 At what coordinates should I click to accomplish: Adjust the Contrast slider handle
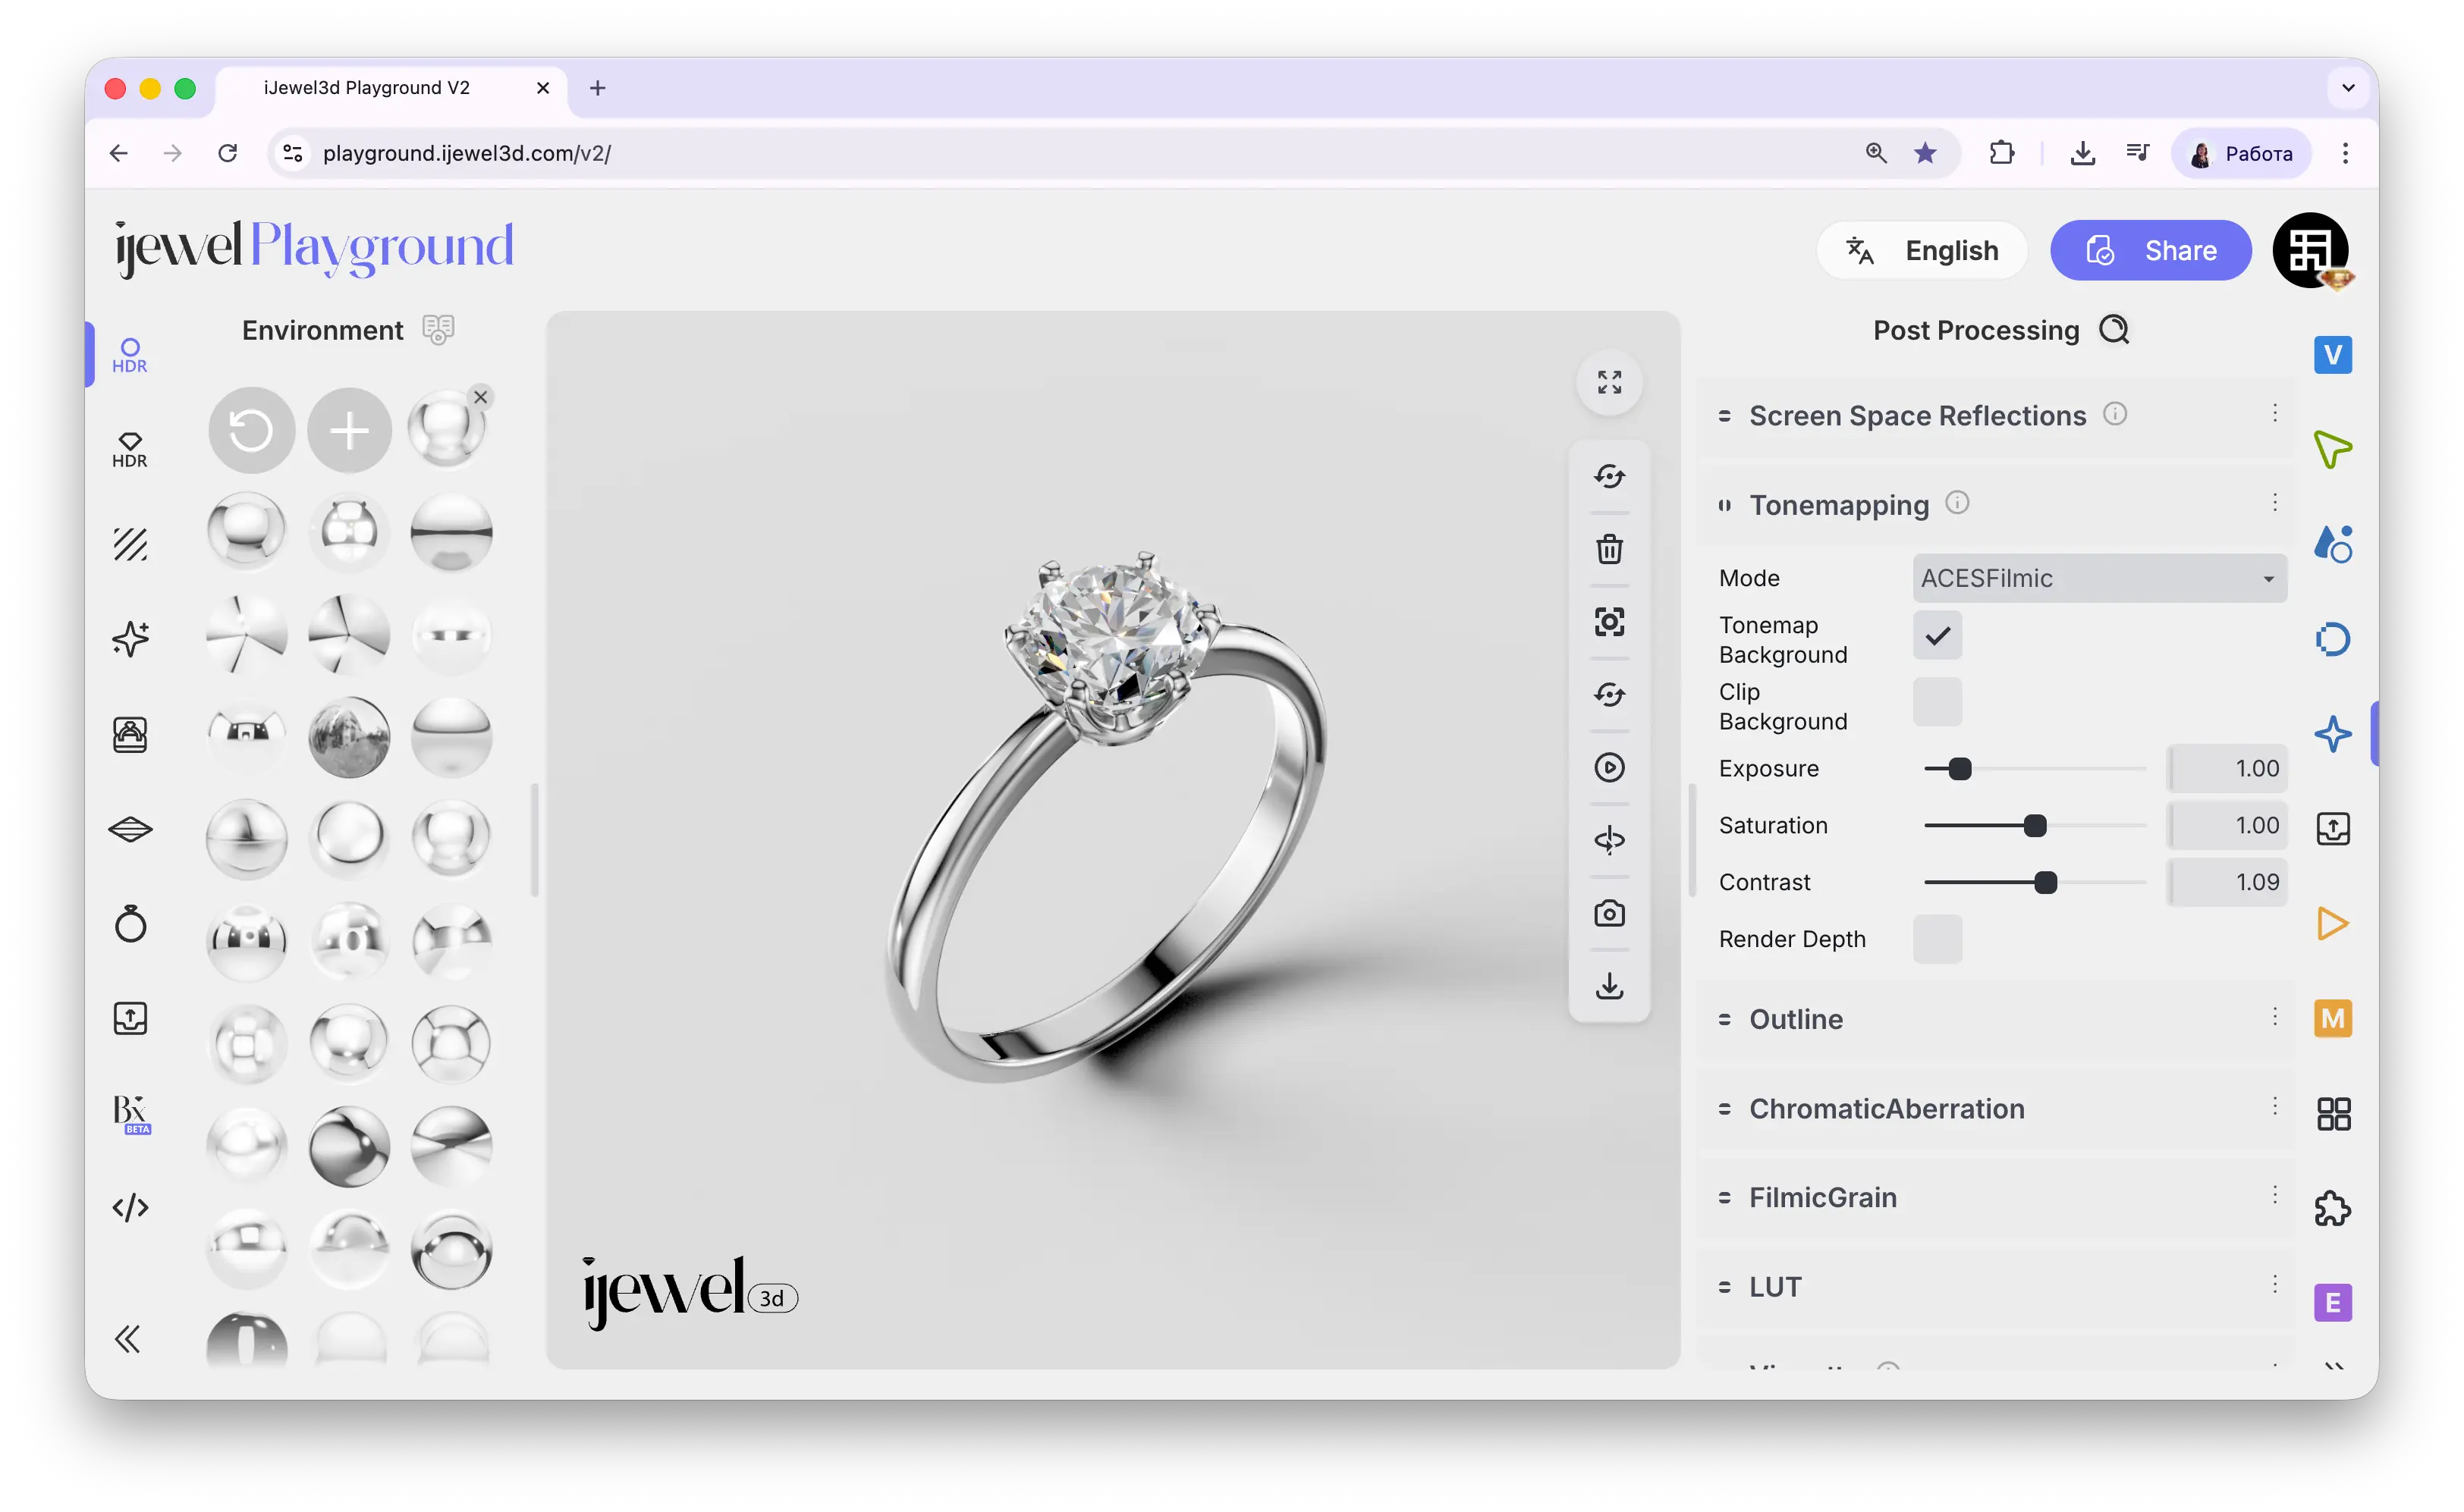point(2044,882)
